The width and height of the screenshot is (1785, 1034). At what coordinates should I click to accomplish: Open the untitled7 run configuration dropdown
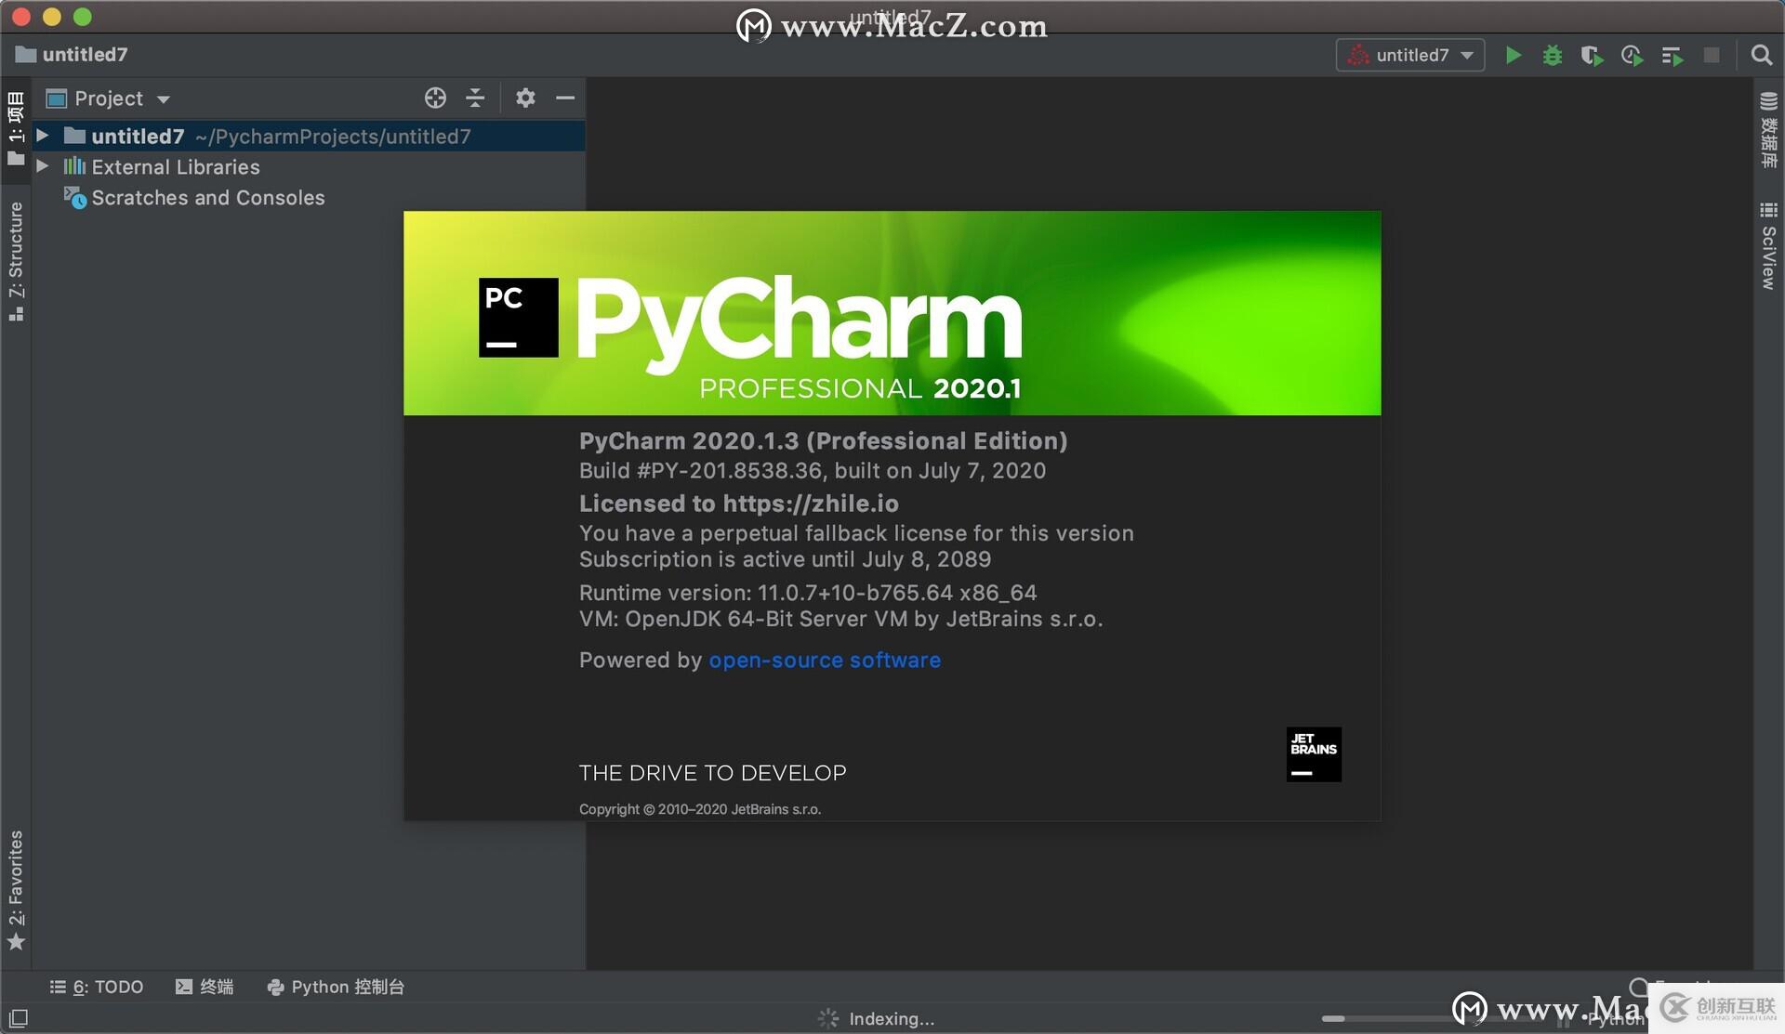click(1410, 56)
